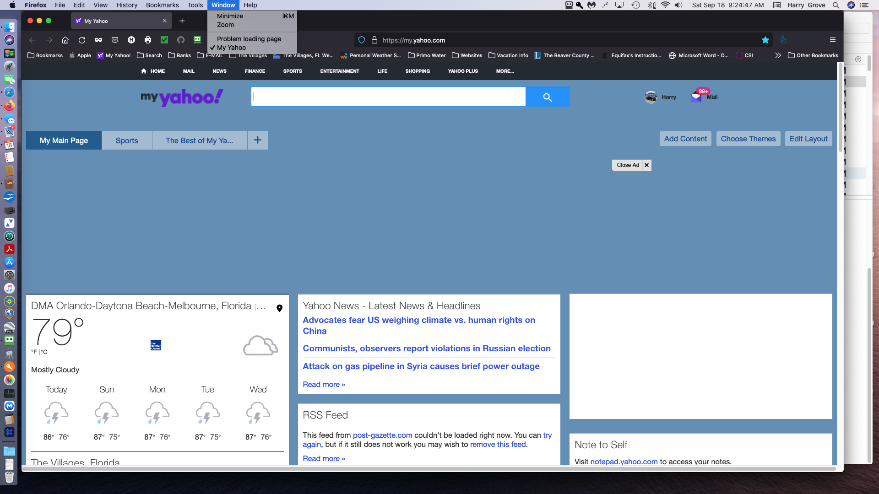The height and width of the screenshot is (494, 879).
Task: Switch to the Sports tab
Action: (x=127, y=141)
